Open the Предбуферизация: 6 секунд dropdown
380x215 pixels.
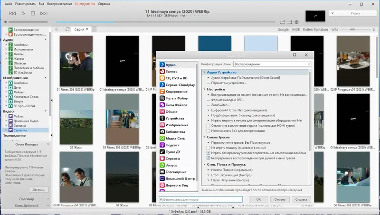pos(208,115)
